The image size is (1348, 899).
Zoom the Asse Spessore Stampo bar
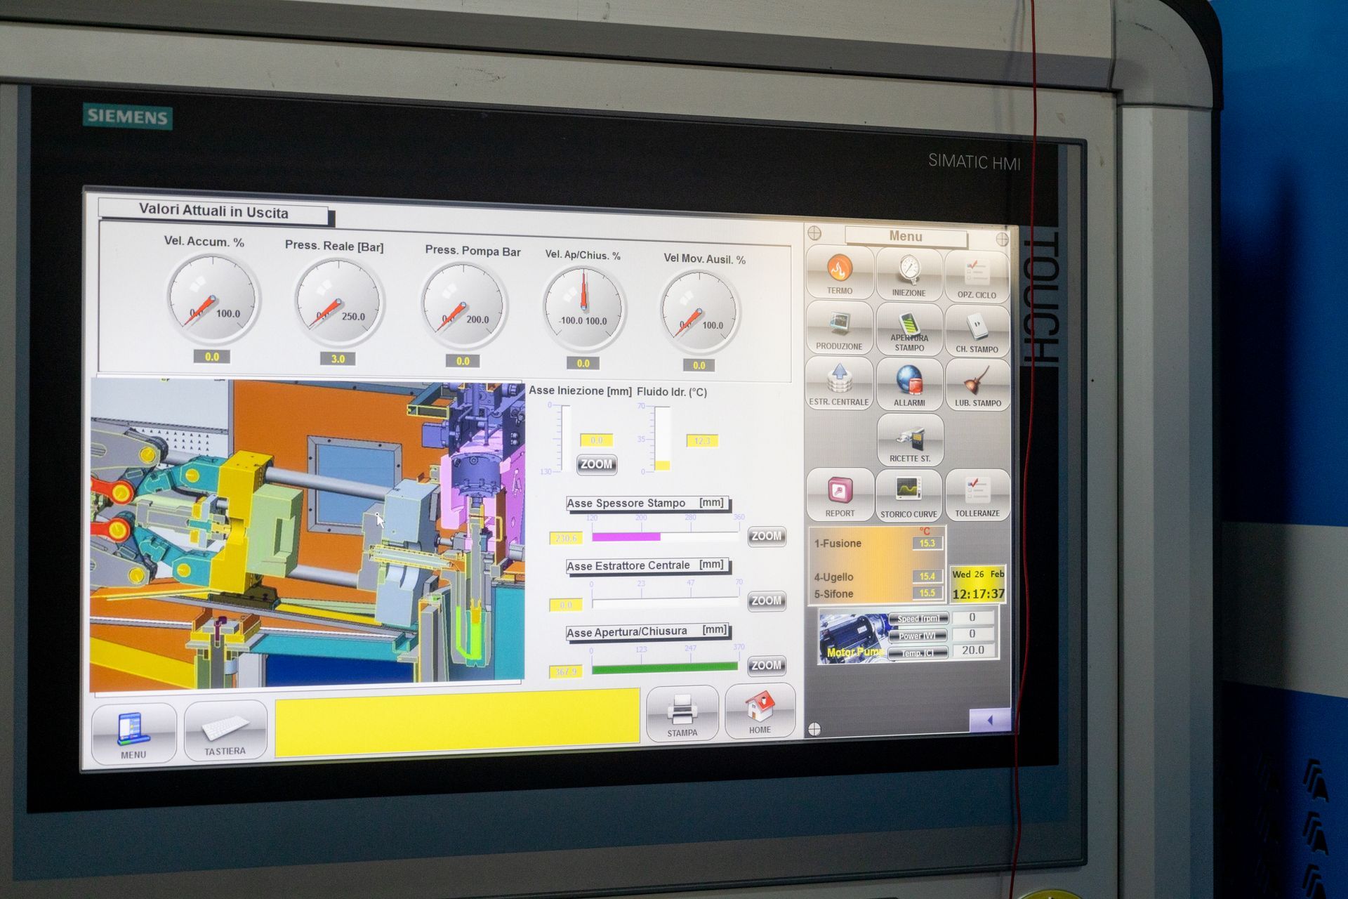tap(766, 537)
